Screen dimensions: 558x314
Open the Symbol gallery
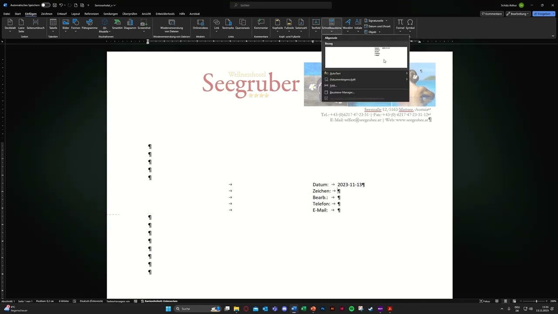tap(410, 24)
